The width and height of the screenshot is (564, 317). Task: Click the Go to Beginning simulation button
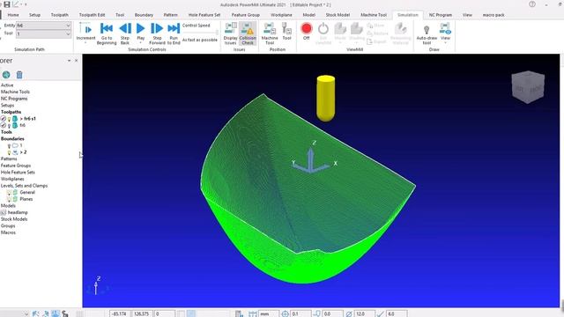pos(107,33)
